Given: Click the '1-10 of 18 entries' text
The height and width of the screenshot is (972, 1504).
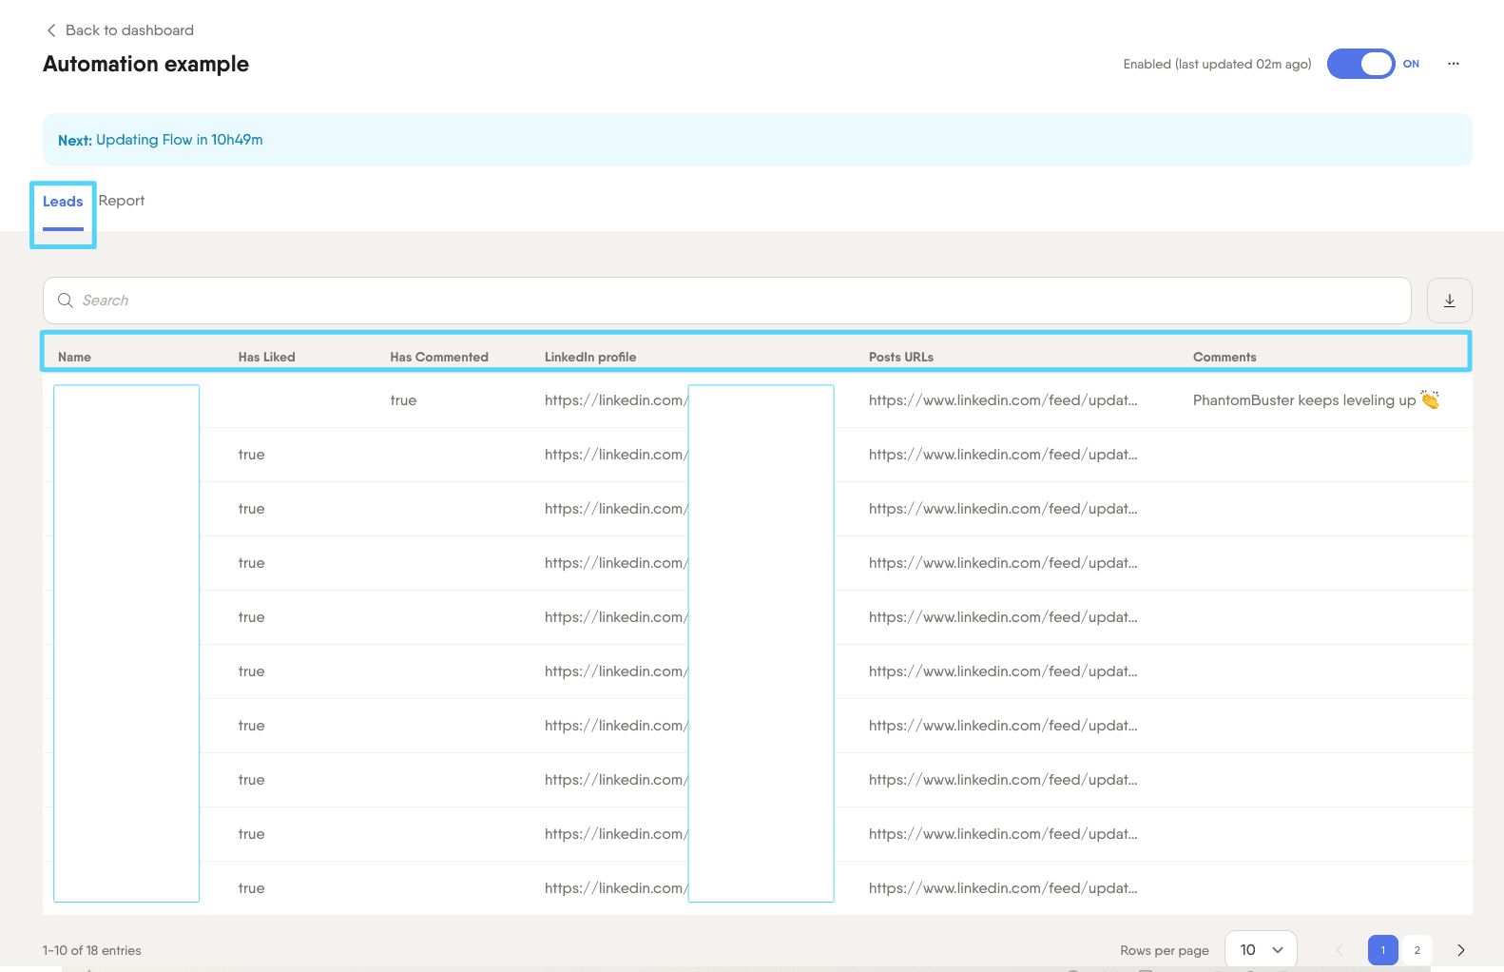Looking at the screenshot, I should [91, 951].
